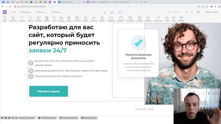221x124 pixels.
Task: Open the Сервисы services widget
Action: click(94, 19)
